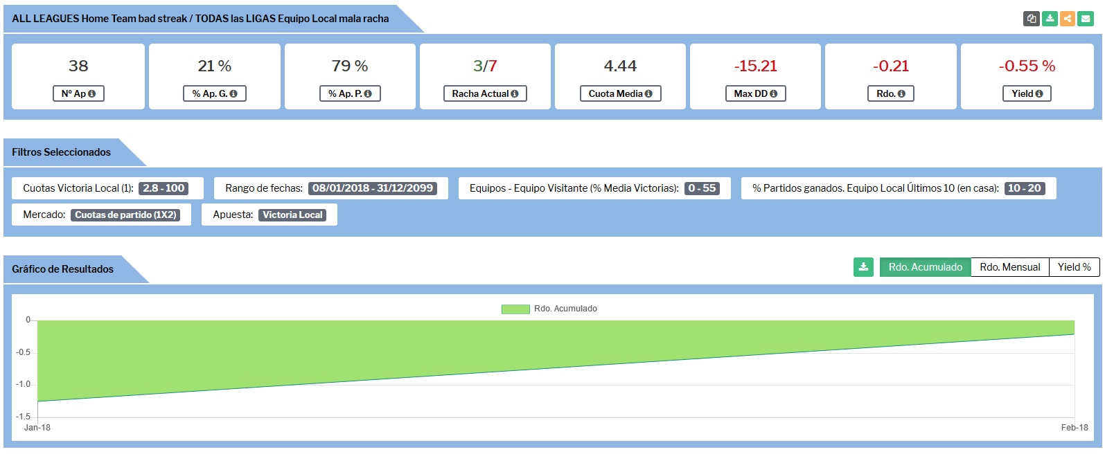Click the info icon beside Yield
This screenshot has width=1105, height=454.
click(x=1039, y=94)
